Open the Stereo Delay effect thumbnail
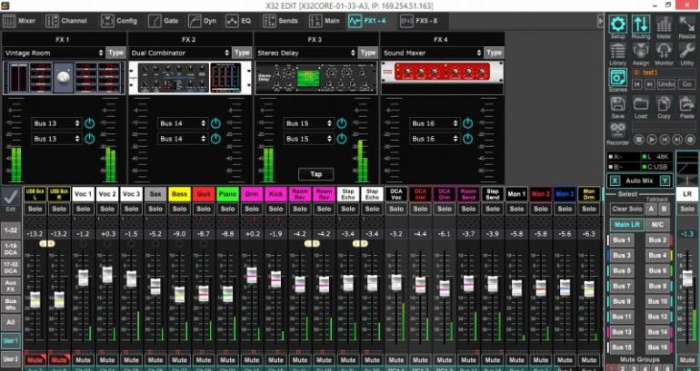The image size is (700, 371). pyautogui.click(x=316, y=77)
